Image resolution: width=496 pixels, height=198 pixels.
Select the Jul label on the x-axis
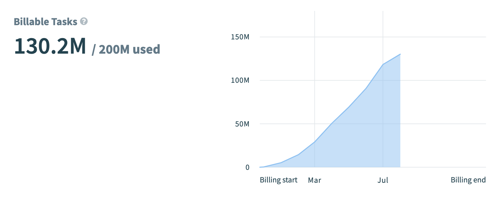[383, 180]
